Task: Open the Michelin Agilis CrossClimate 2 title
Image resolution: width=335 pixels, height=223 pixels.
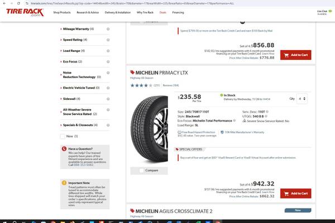Action: (x=173, y=211)
